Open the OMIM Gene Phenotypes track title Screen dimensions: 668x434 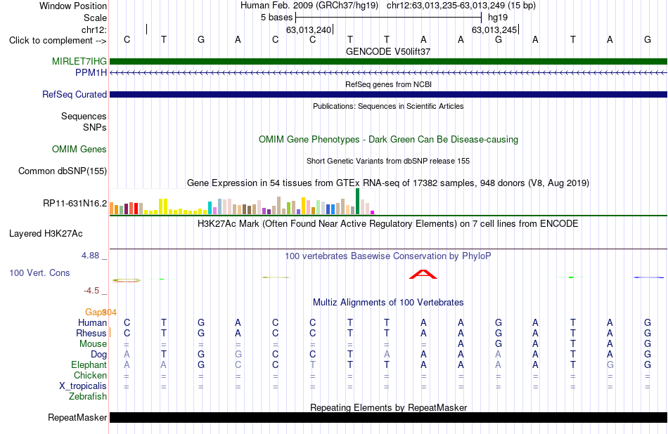[388, 140]
